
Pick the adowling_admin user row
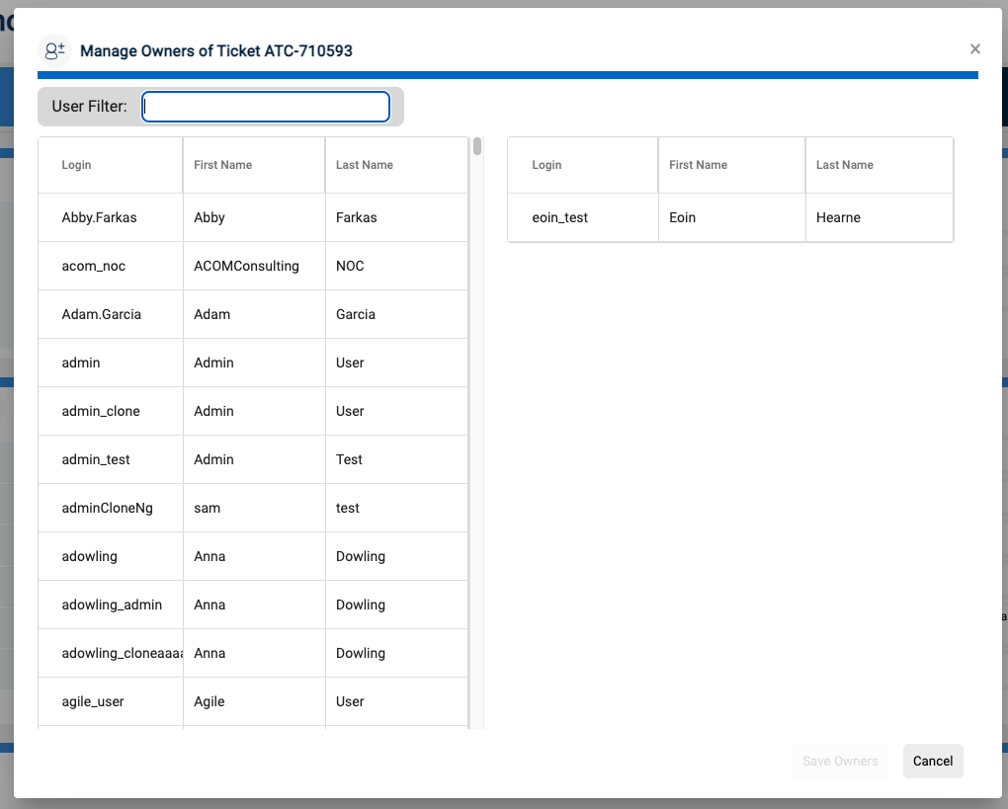point(112,605)
